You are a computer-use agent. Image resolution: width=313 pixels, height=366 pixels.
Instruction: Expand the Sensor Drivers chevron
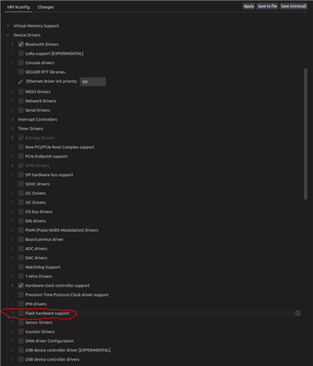point(12,323)
